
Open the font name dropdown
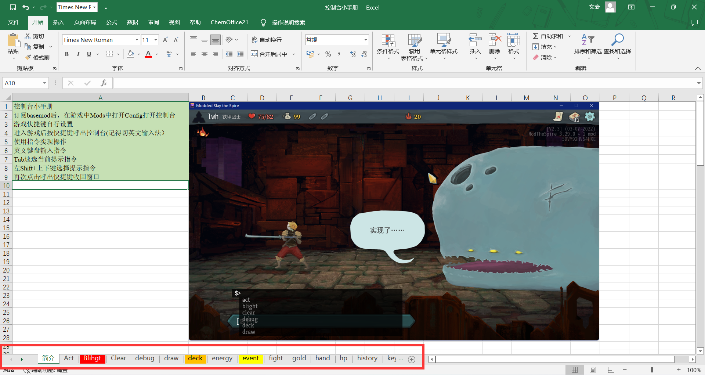(137, 40)
